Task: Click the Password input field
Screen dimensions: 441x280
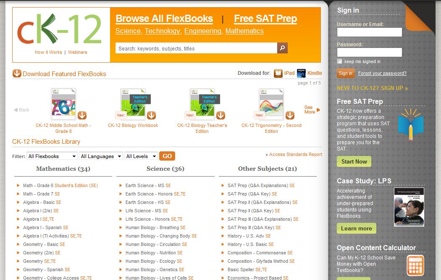Action: pos(369,52)
